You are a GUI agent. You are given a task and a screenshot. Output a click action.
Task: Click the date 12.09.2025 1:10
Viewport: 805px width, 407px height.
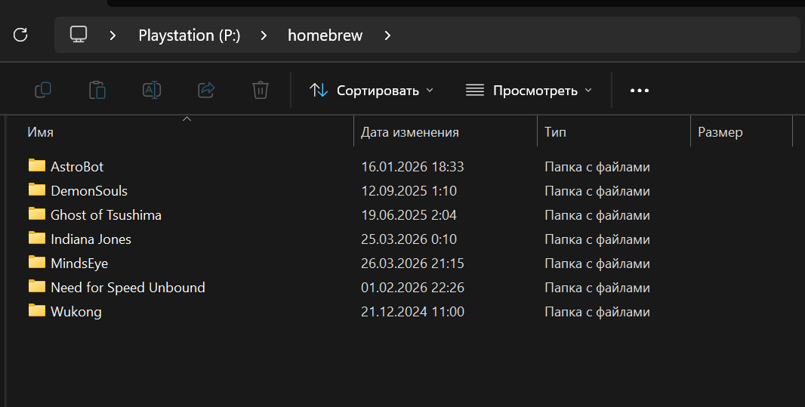[409, 190]
